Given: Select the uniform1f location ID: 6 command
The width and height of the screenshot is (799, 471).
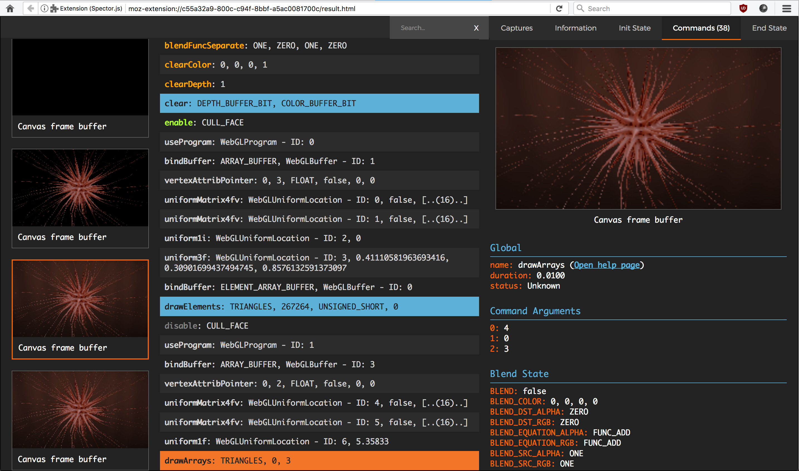Looking at the screenshot, I should 319,442.
